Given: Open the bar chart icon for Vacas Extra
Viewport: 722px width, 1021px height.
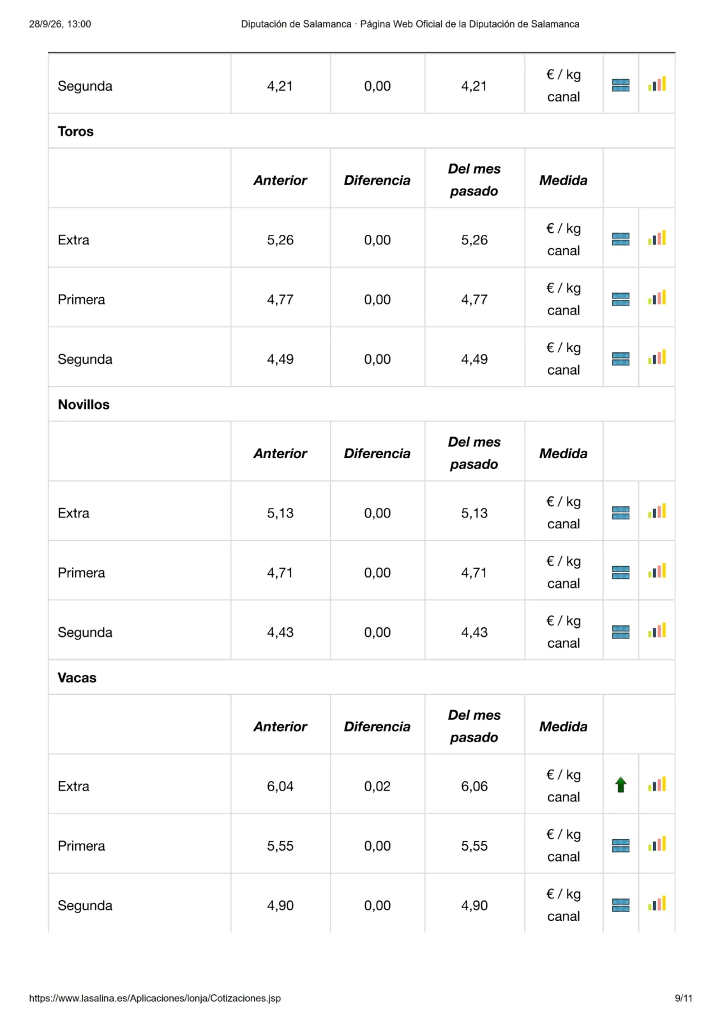Looking at the screenshot, I should pos(657,784).
